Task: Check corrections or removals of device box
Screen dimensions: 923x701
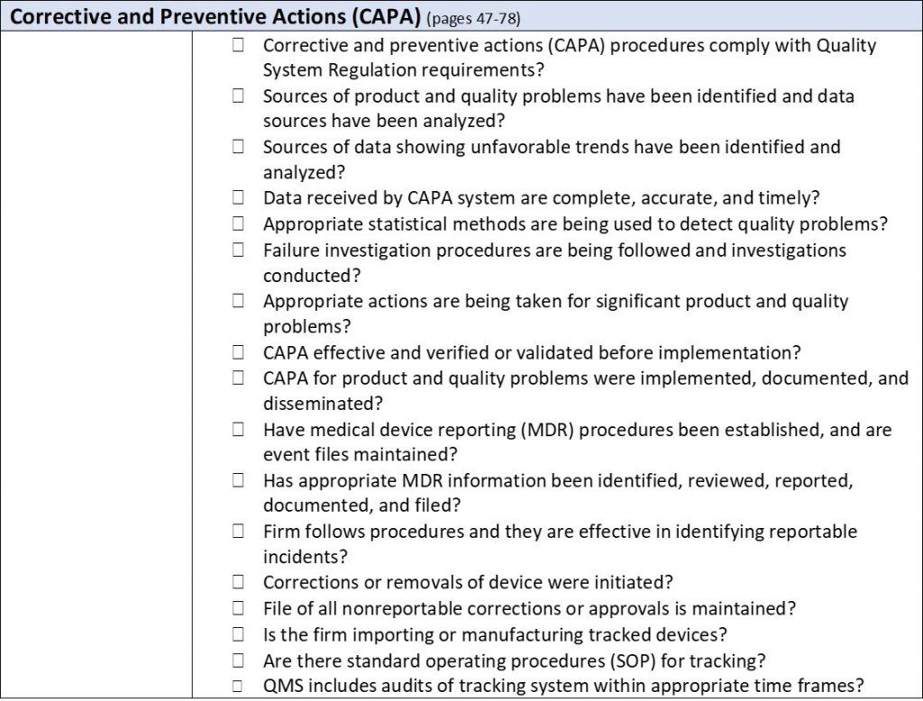Action: (x=238, y=582)
